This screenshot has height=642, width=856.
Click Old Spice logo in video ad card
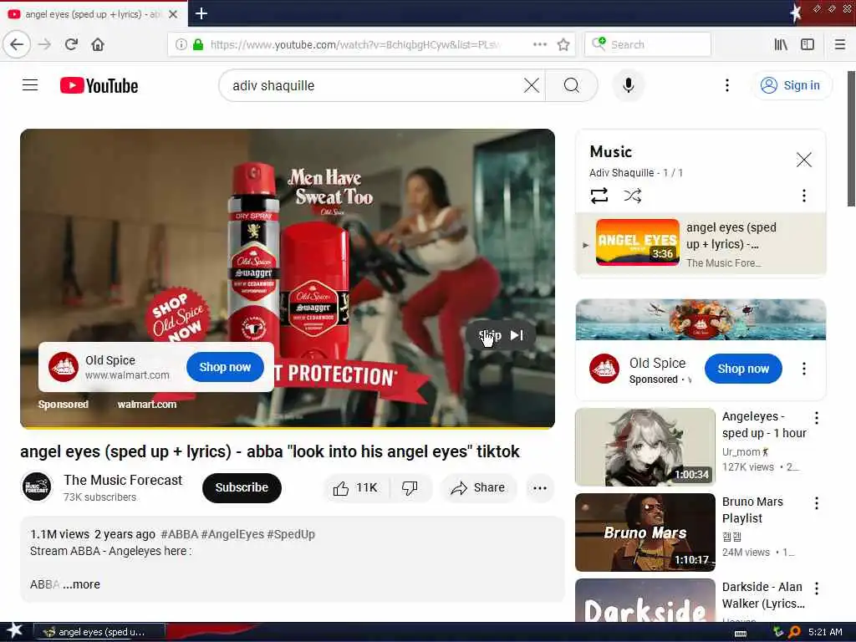(64, 366)
